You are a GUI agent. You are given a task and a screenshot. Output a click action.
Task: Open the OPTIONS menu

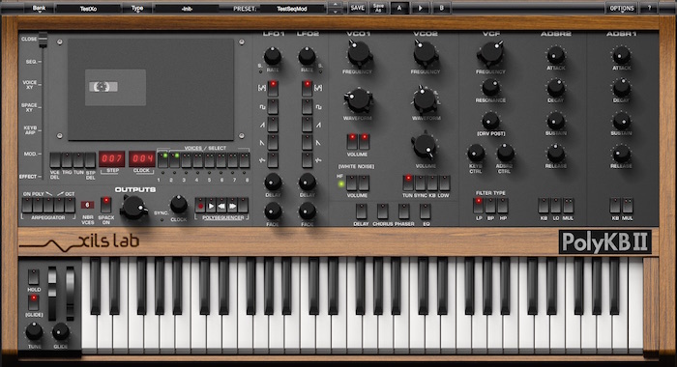click(x=622, y=8)
